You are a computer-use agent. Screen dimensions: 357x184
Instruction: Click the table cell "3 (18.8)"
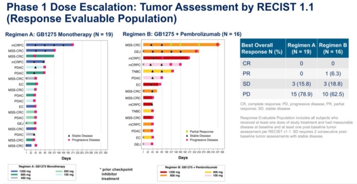(333, 84)
